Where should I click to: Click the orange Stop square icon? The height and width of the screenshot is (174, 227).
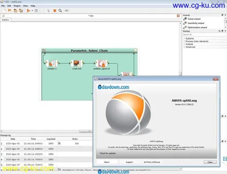[55, 11]
